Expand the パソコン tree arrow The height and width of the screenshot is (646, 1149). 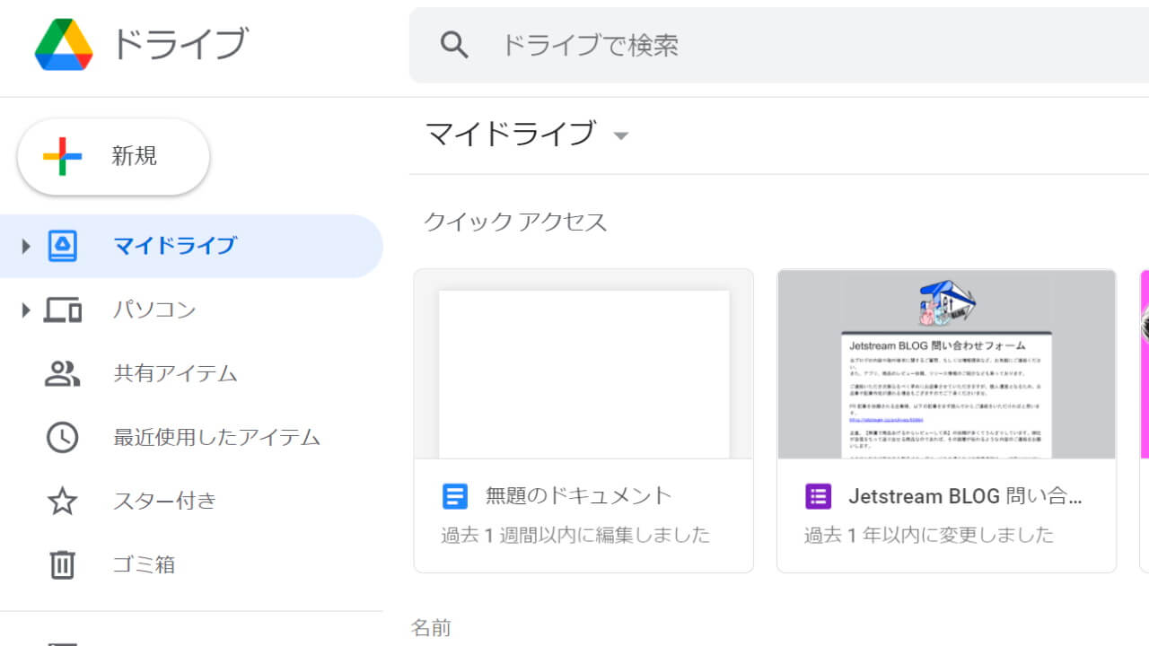(x=25, y=310)
